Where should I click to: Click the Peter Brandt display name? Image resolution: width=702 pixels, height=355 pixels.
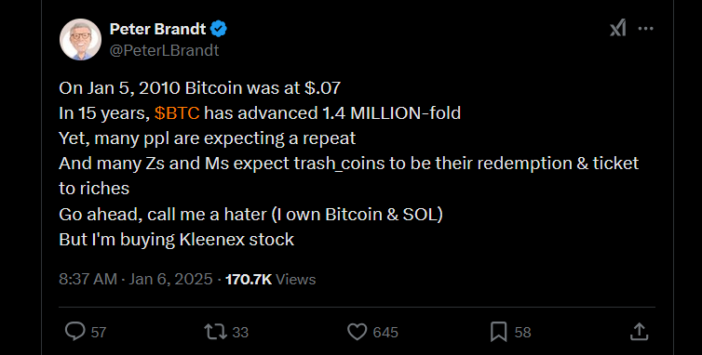[157, 29]
